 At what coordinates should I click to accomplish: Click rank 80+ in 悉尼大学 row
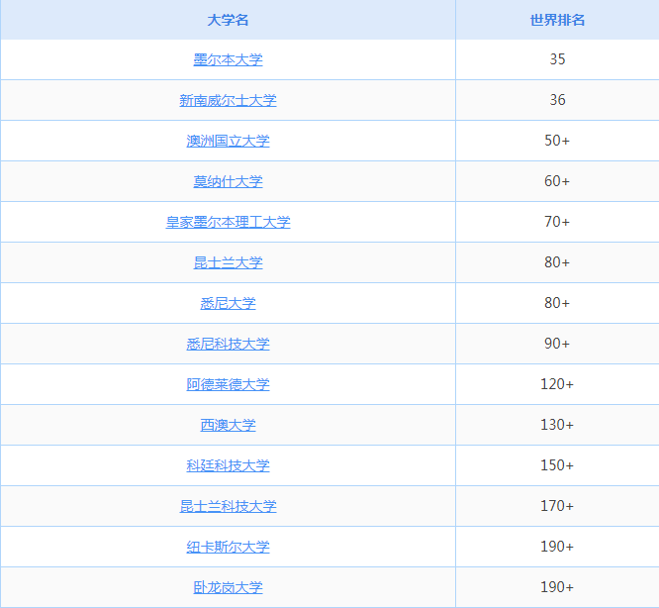point(557,303)
